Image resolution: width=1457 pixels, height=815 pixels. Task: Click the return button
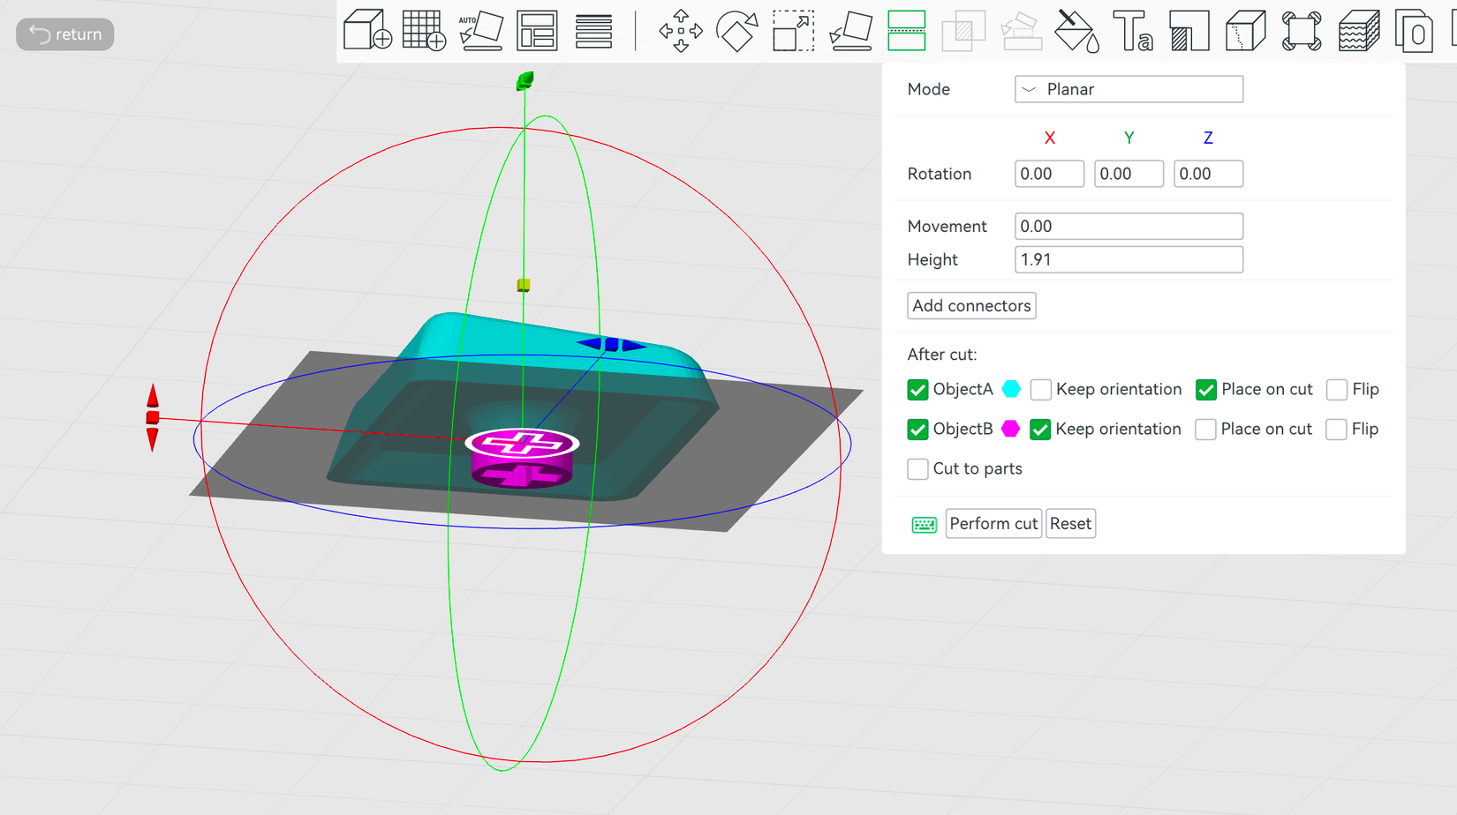click(65, 34)
